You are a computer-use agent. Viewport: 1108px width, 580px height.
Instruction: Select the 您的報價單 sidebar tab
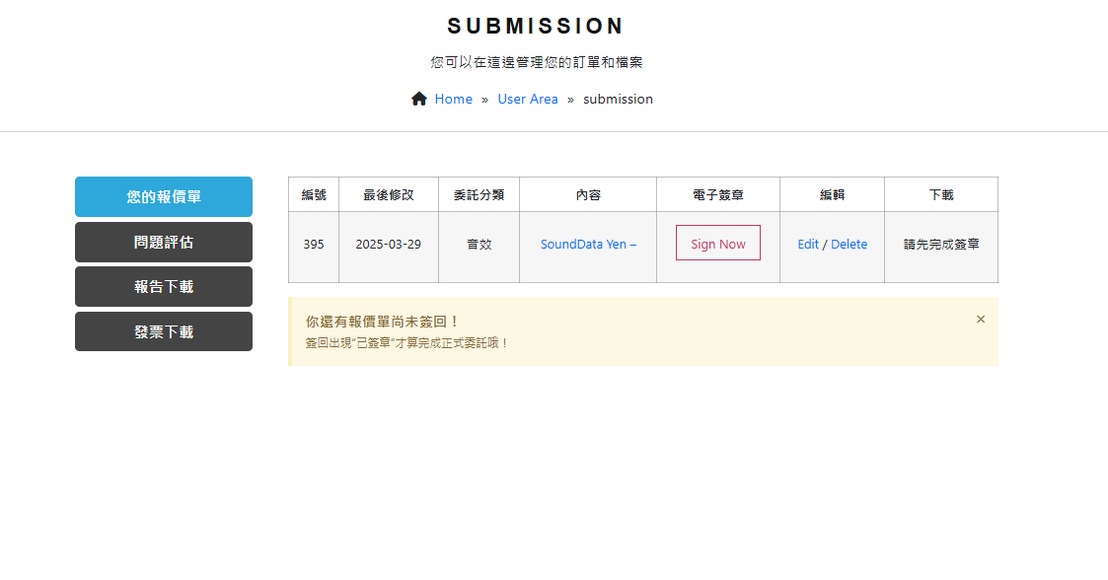click(x=164, y=196)
